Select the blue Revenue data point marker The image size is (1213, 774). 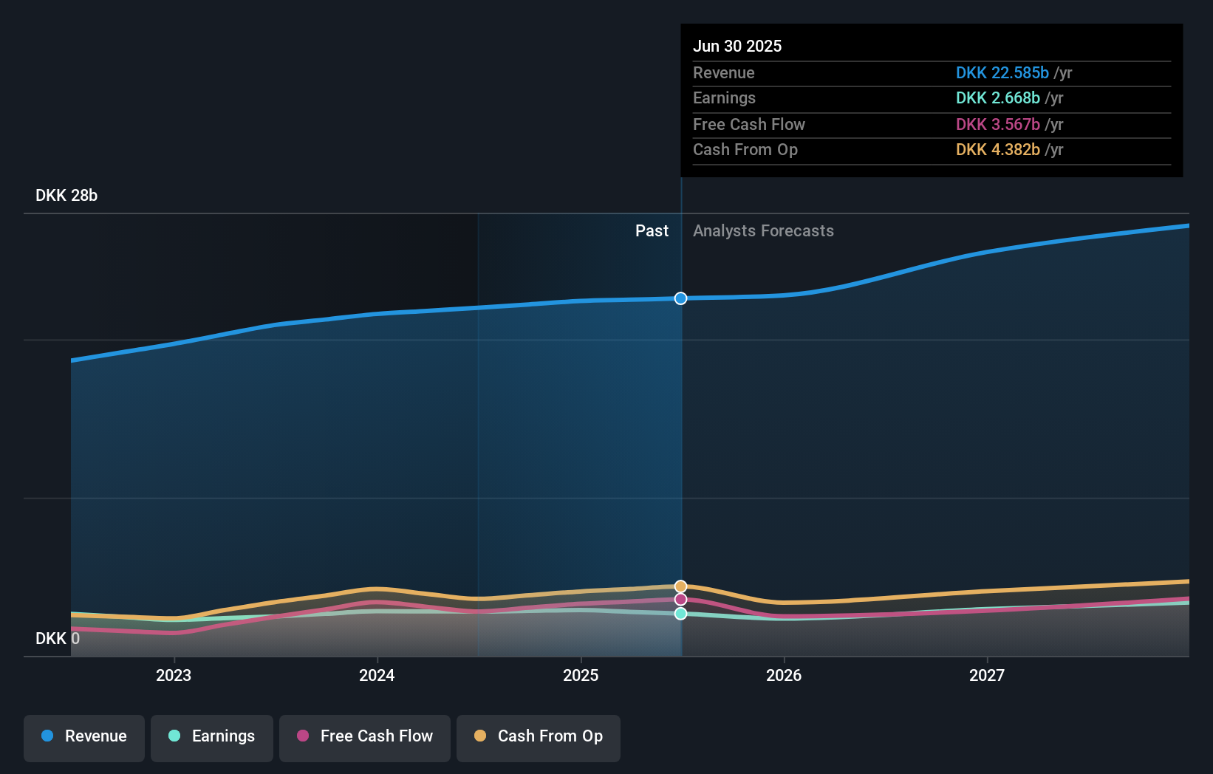pyautogui.click(x=680, y=298)
